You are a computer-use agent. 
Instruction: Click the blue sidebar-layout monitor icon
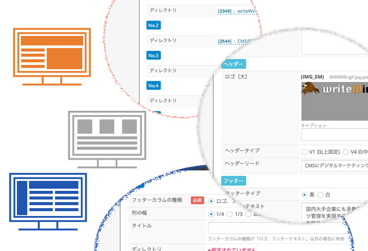tap(48, 202)
